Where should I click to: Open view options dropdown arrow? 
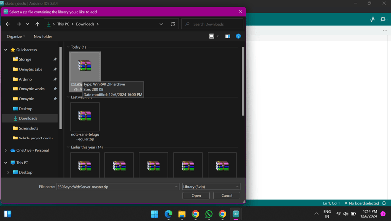pyautogui.click(x=218, y=36)
